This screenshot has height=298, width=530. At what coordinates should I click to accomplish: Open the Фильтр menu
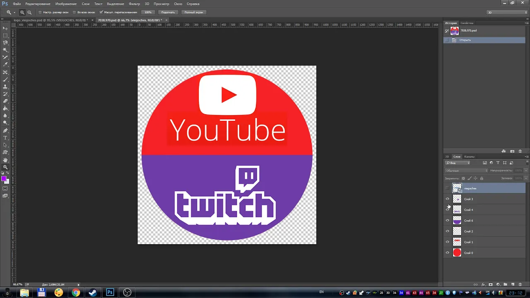(x=134, y=4)
